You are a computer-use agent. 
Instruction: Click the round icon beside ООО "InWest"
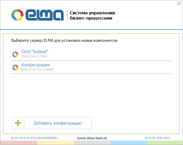(x=15, y=54)
